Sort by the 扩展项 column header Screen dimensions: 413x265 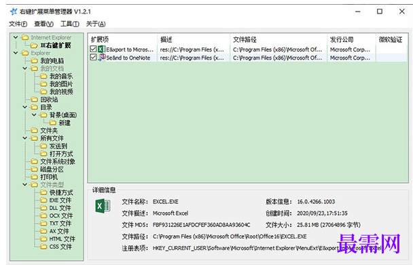pos(122,39)
